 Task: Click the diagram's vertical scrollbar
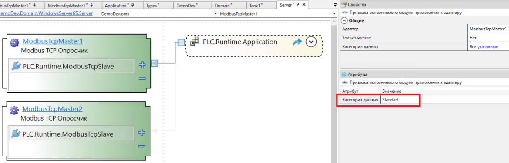(x=334, y=91)
